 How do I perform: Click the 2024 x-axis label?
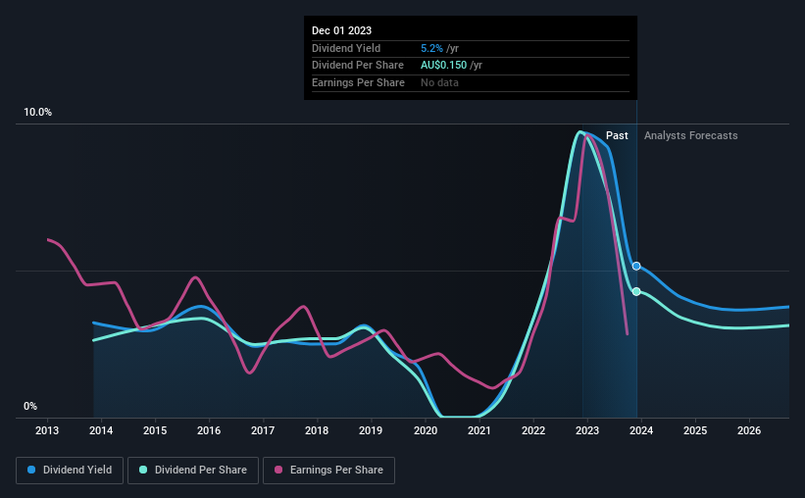641,430
